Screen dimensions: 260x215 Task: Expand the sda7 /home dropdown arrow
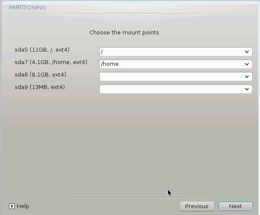coord(247,64)
